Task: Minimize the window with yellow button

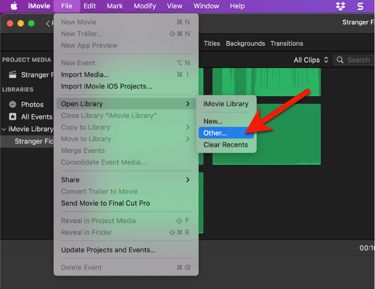Action: pos(21,23)
